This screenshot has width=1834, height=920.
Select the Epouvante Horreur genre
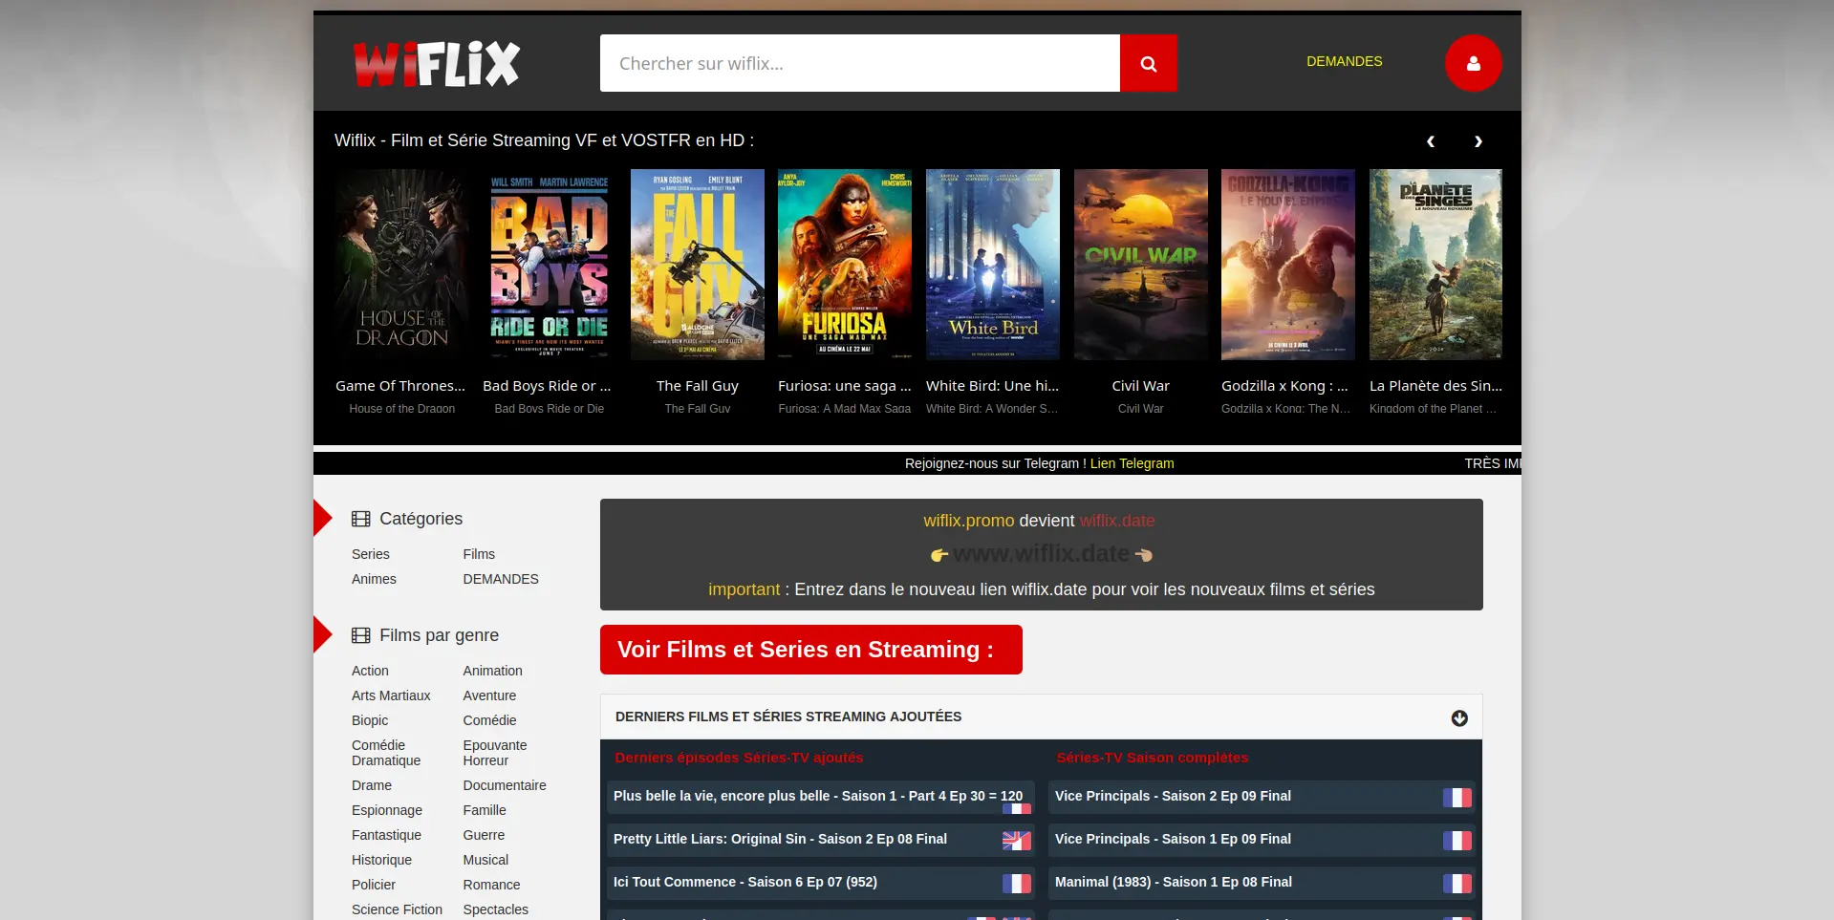tap(495, 753)
